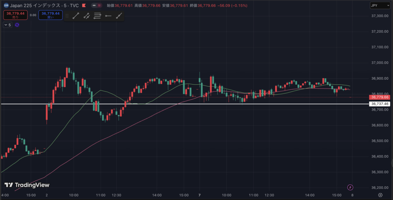Click the red sell button 売り

click(15, 15)
